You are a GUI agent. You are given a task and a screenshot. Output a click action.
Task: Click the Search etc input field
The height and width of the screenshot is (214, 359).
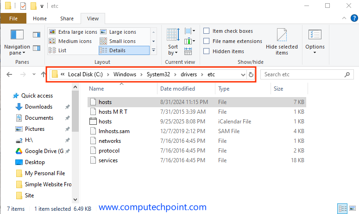pos(301,74)
